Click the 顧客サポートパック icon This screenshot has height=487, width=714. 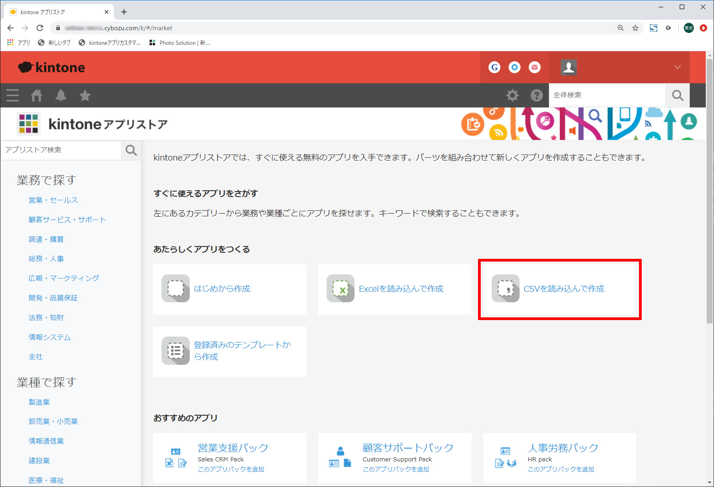click(340, 458)
